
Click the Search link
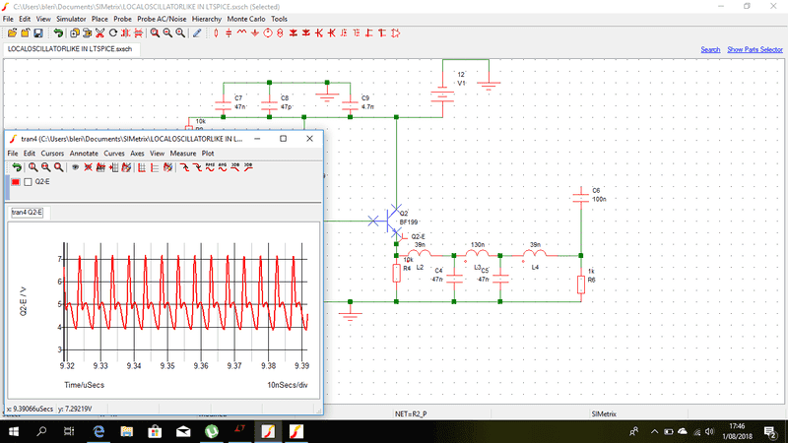click(710, 49)
